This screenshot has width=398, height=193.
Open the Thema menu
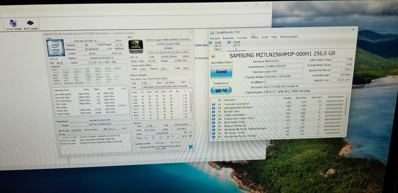pyautogui.click(x=254, y=37)
